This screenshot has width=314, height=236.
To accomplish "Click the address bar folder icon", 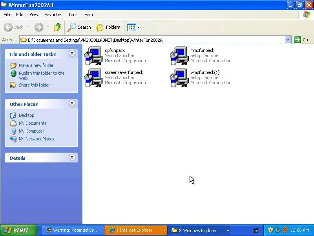I will point(24,40).
